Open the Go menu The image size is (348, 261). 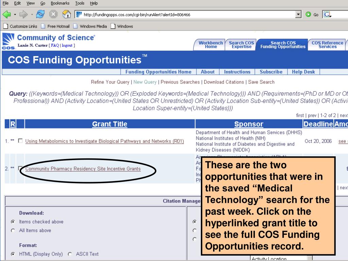pyautogui.click(x=42, y=3)
